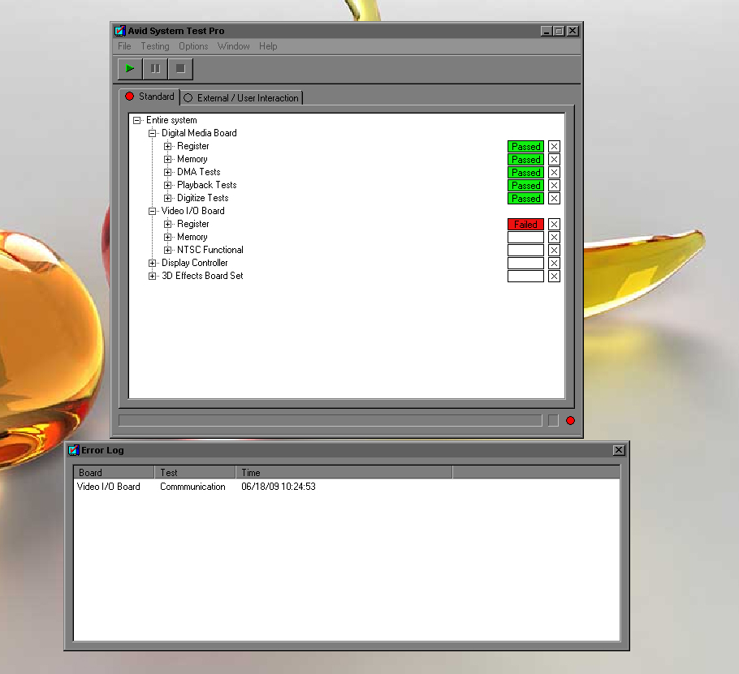Start tests with the green play button
Image resolution: width=739 pixels, height=674 pixels.
pyautogui.click(x=130, y=69)
